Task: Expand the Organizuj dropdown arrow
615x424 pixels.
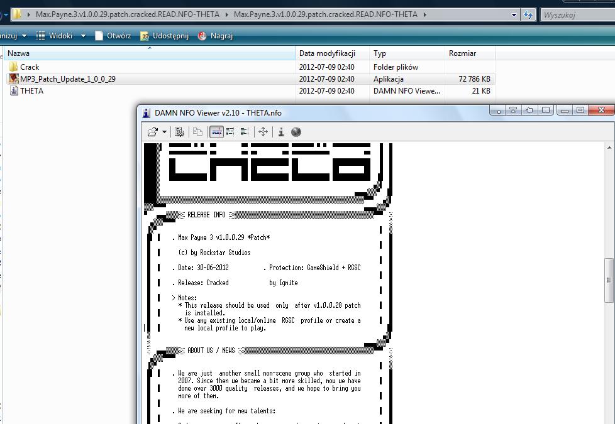Action: 25,36
